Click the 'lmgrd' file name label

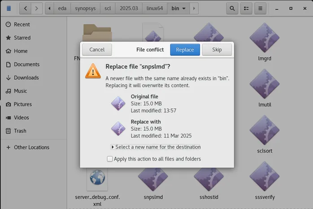265,59
